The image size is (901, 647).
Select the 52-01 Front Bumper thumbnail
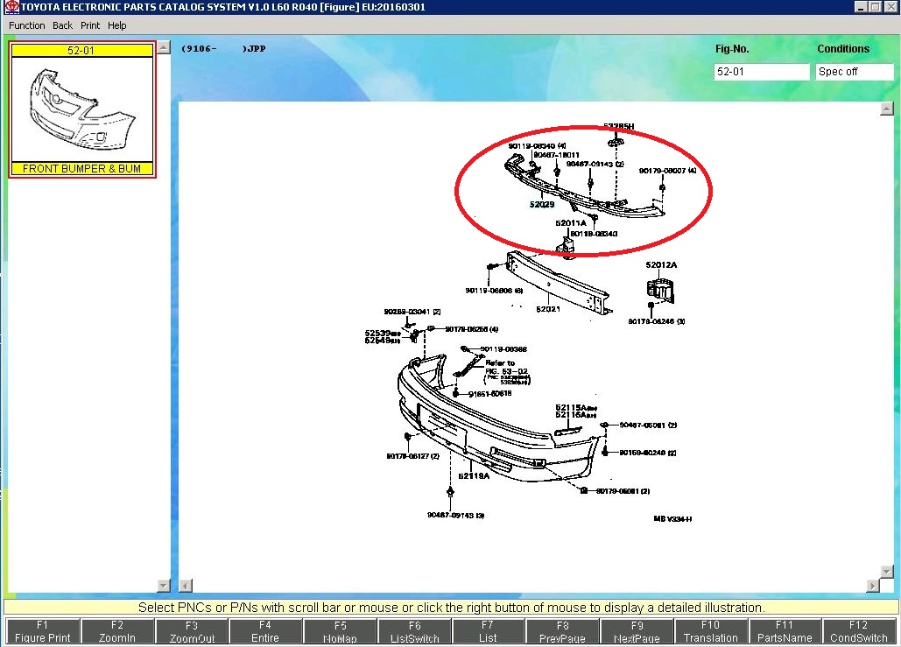point(82,109)
